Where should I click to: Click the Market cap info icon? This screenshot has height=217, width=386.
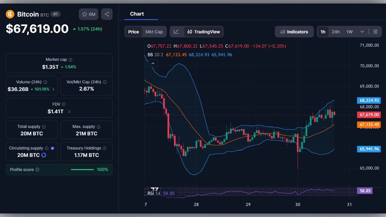pos(71,59)
